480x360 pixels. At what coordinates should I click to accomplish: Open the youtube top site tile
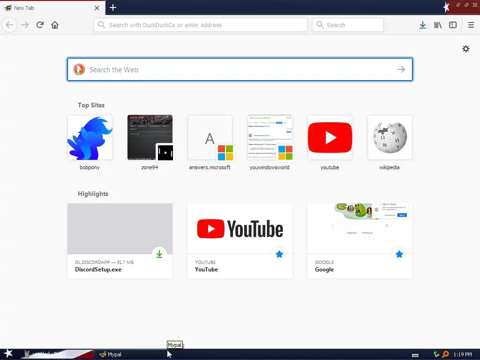pos(330,143)
